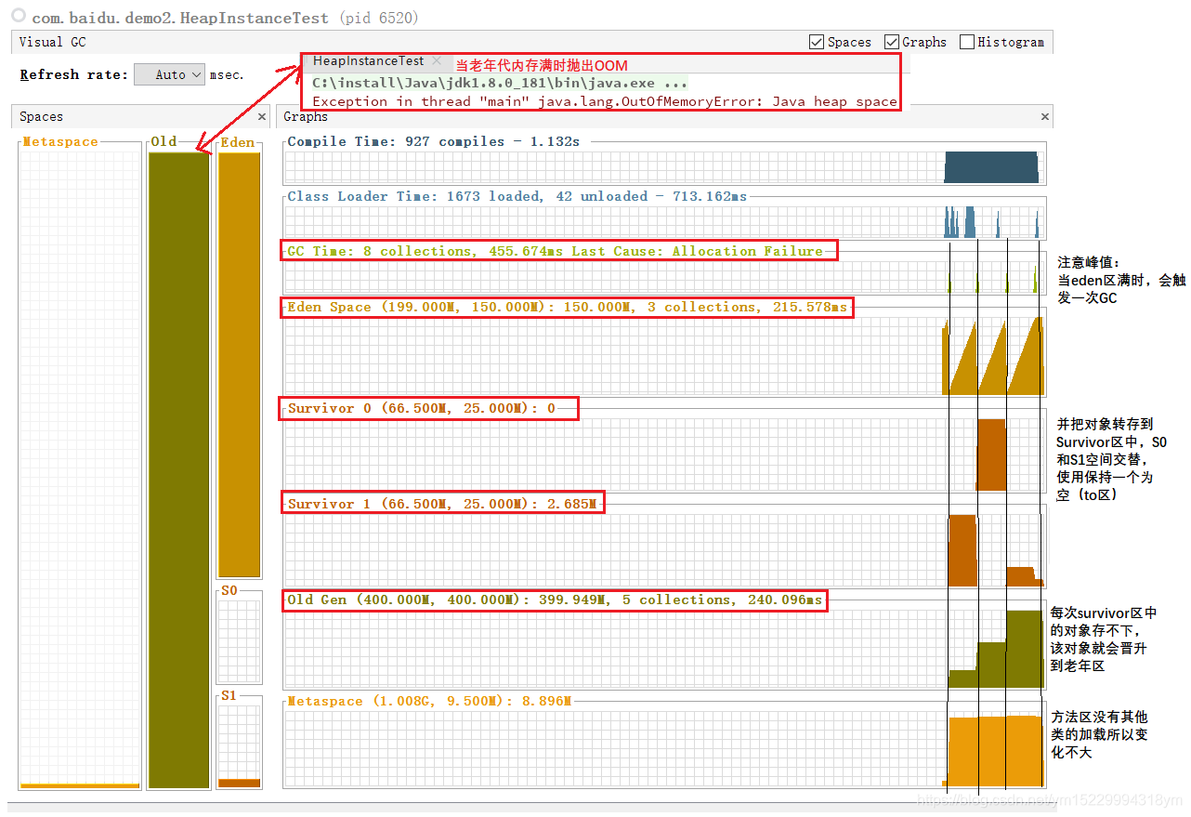Click the Survivor 0 graph
The height and width of the screenshot is (817, 1191).
click(664, 455)
